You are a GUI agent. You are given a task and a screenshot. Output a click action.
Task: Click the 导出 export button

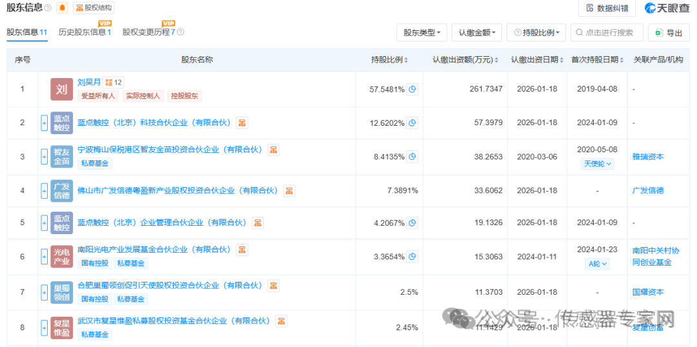point(669,32)
